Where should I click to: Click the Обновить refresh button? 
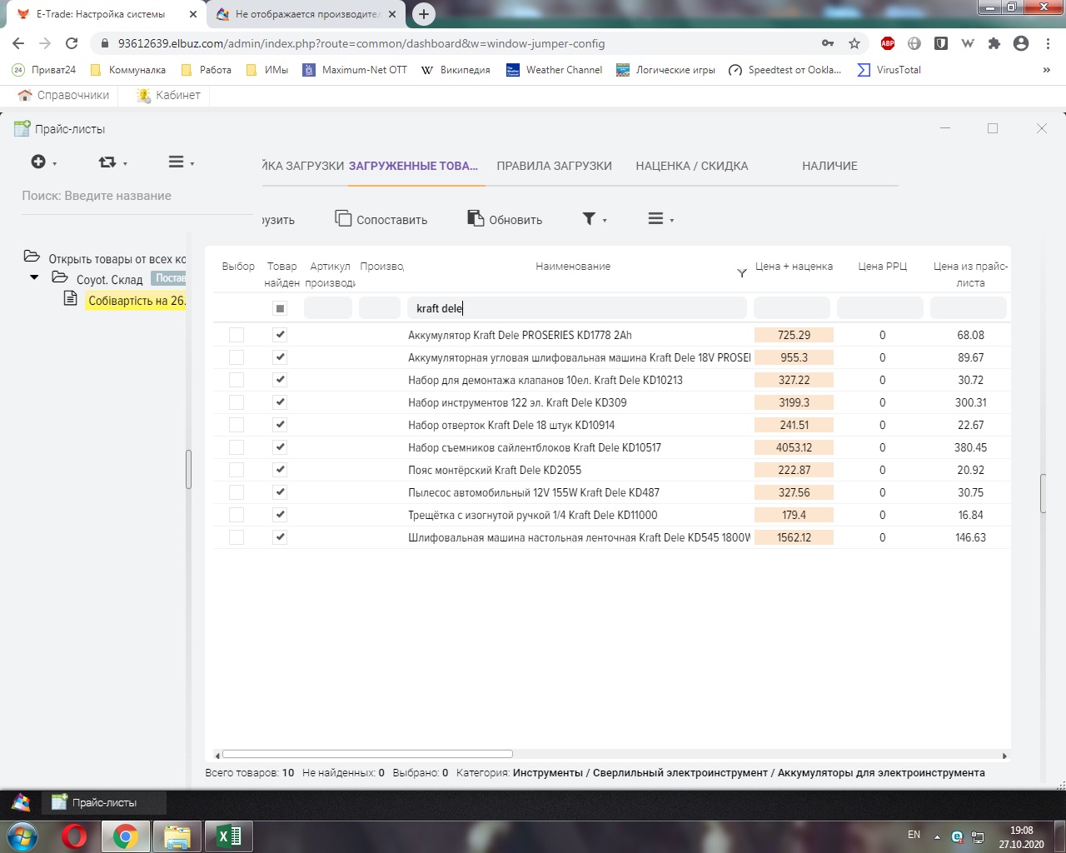pyautogui.click(x=505, y=219)
